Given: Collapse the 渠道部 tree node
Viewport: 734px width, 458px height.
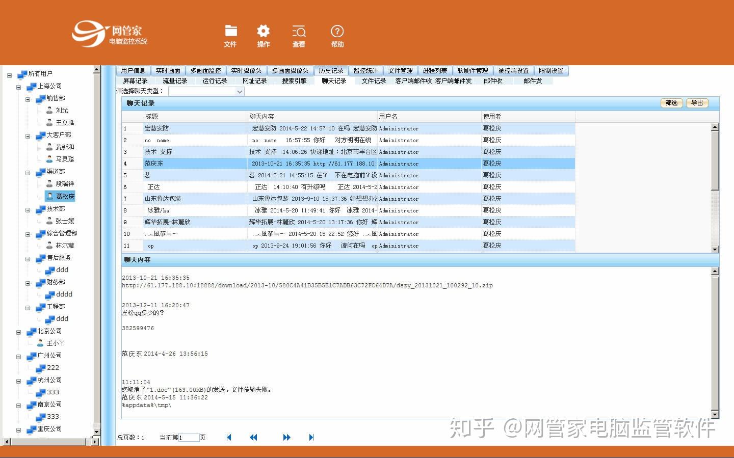Looking at the screenshot, I should pyautogui.click(x=28, y=173).
